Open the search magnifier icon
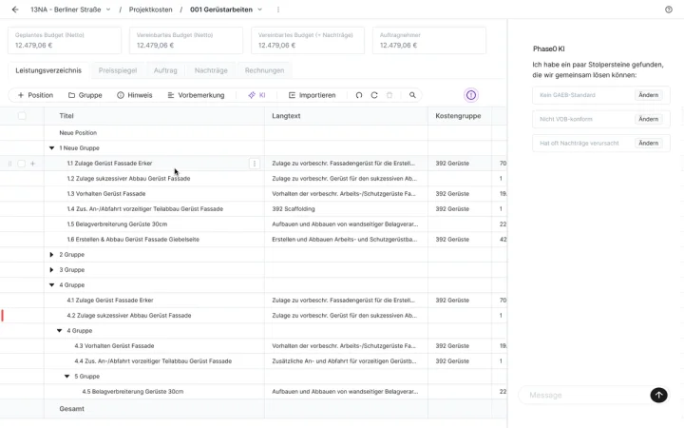 [412, 95]
